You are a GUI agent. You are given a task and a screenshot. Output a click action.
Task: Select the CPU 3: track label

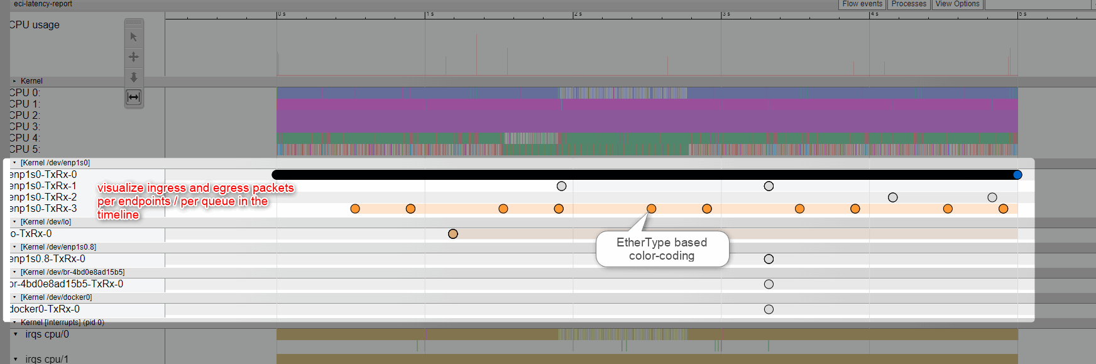coord(25,127)
